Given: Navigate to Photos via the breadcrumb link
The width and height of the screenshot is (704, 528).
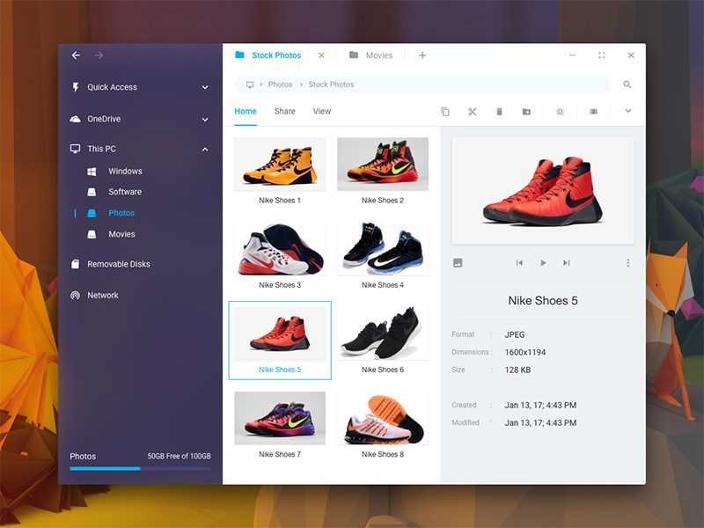Looking at the screenshot, I should click(281, 84).
